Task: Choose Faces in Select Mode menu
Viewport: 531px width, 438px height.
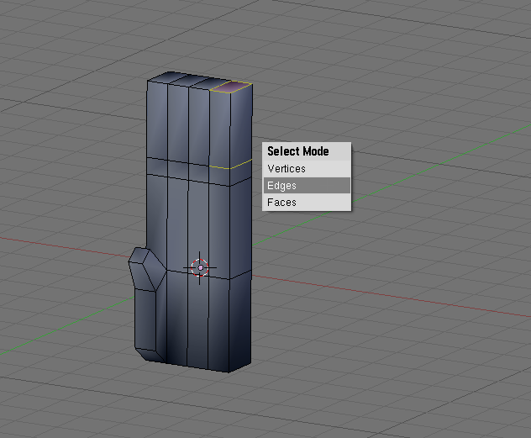Action: point(307,203)
